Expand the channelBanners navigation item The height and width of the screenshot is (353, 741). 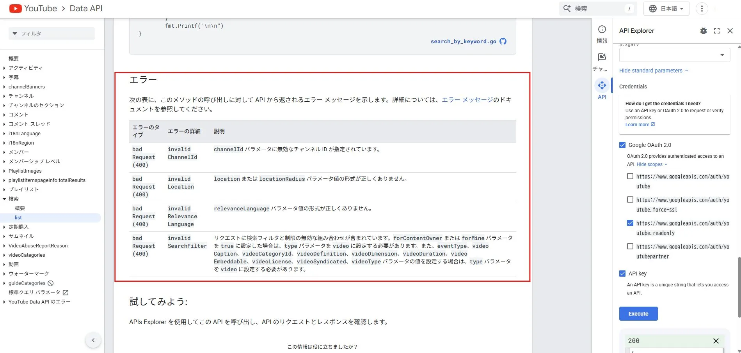point(4,86)
